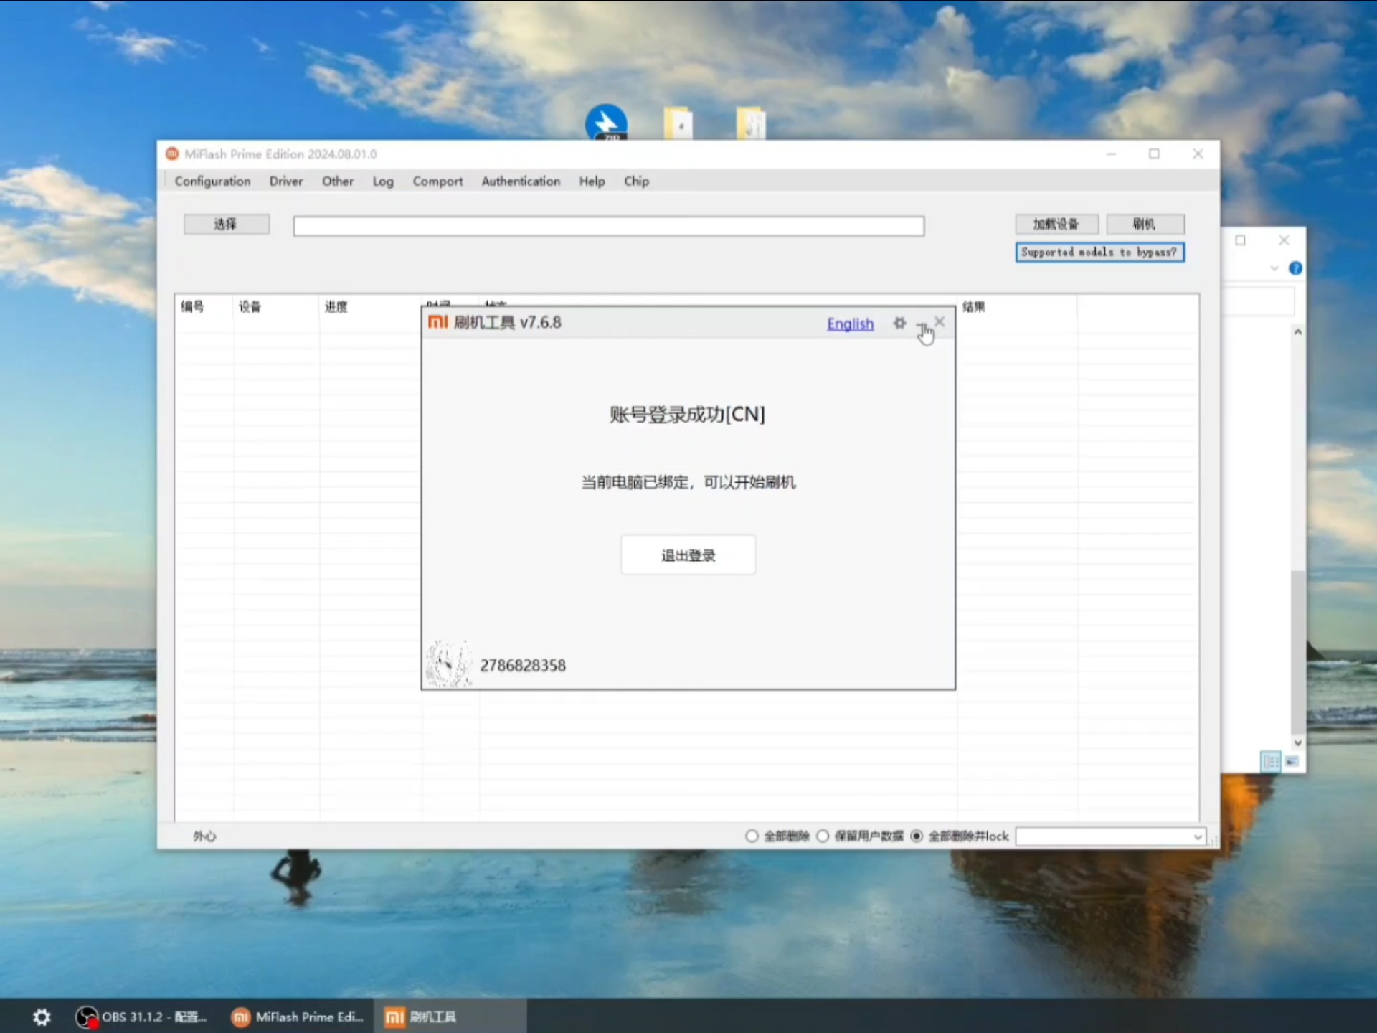Screen dimensions: 1377x1033
Task: Select the 全部删除并lock radio option
Action: coord(917,836)
